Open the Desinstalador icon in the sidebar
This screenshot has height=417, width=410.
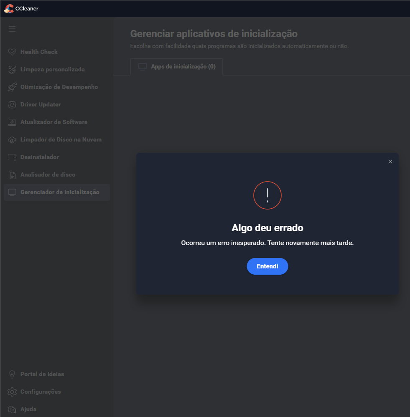tap(12, 157)
